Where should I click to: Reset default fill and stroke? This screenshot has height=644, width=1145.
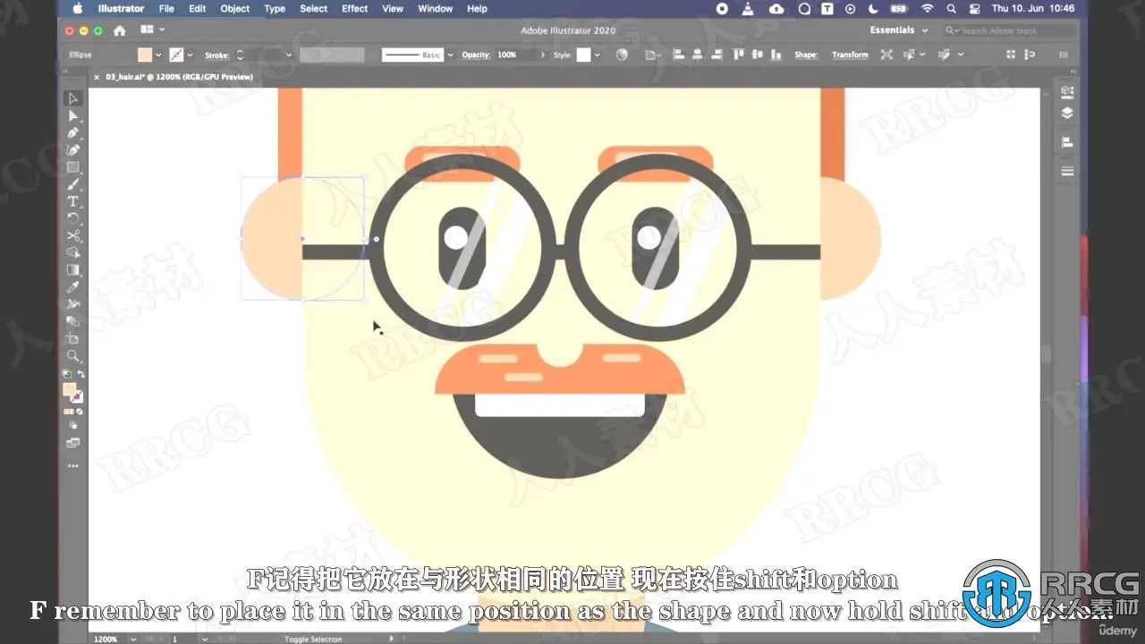coord(66,374)
